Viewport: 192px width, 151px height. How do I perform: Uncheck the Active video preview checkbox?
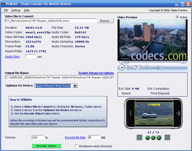pos(177,17)
